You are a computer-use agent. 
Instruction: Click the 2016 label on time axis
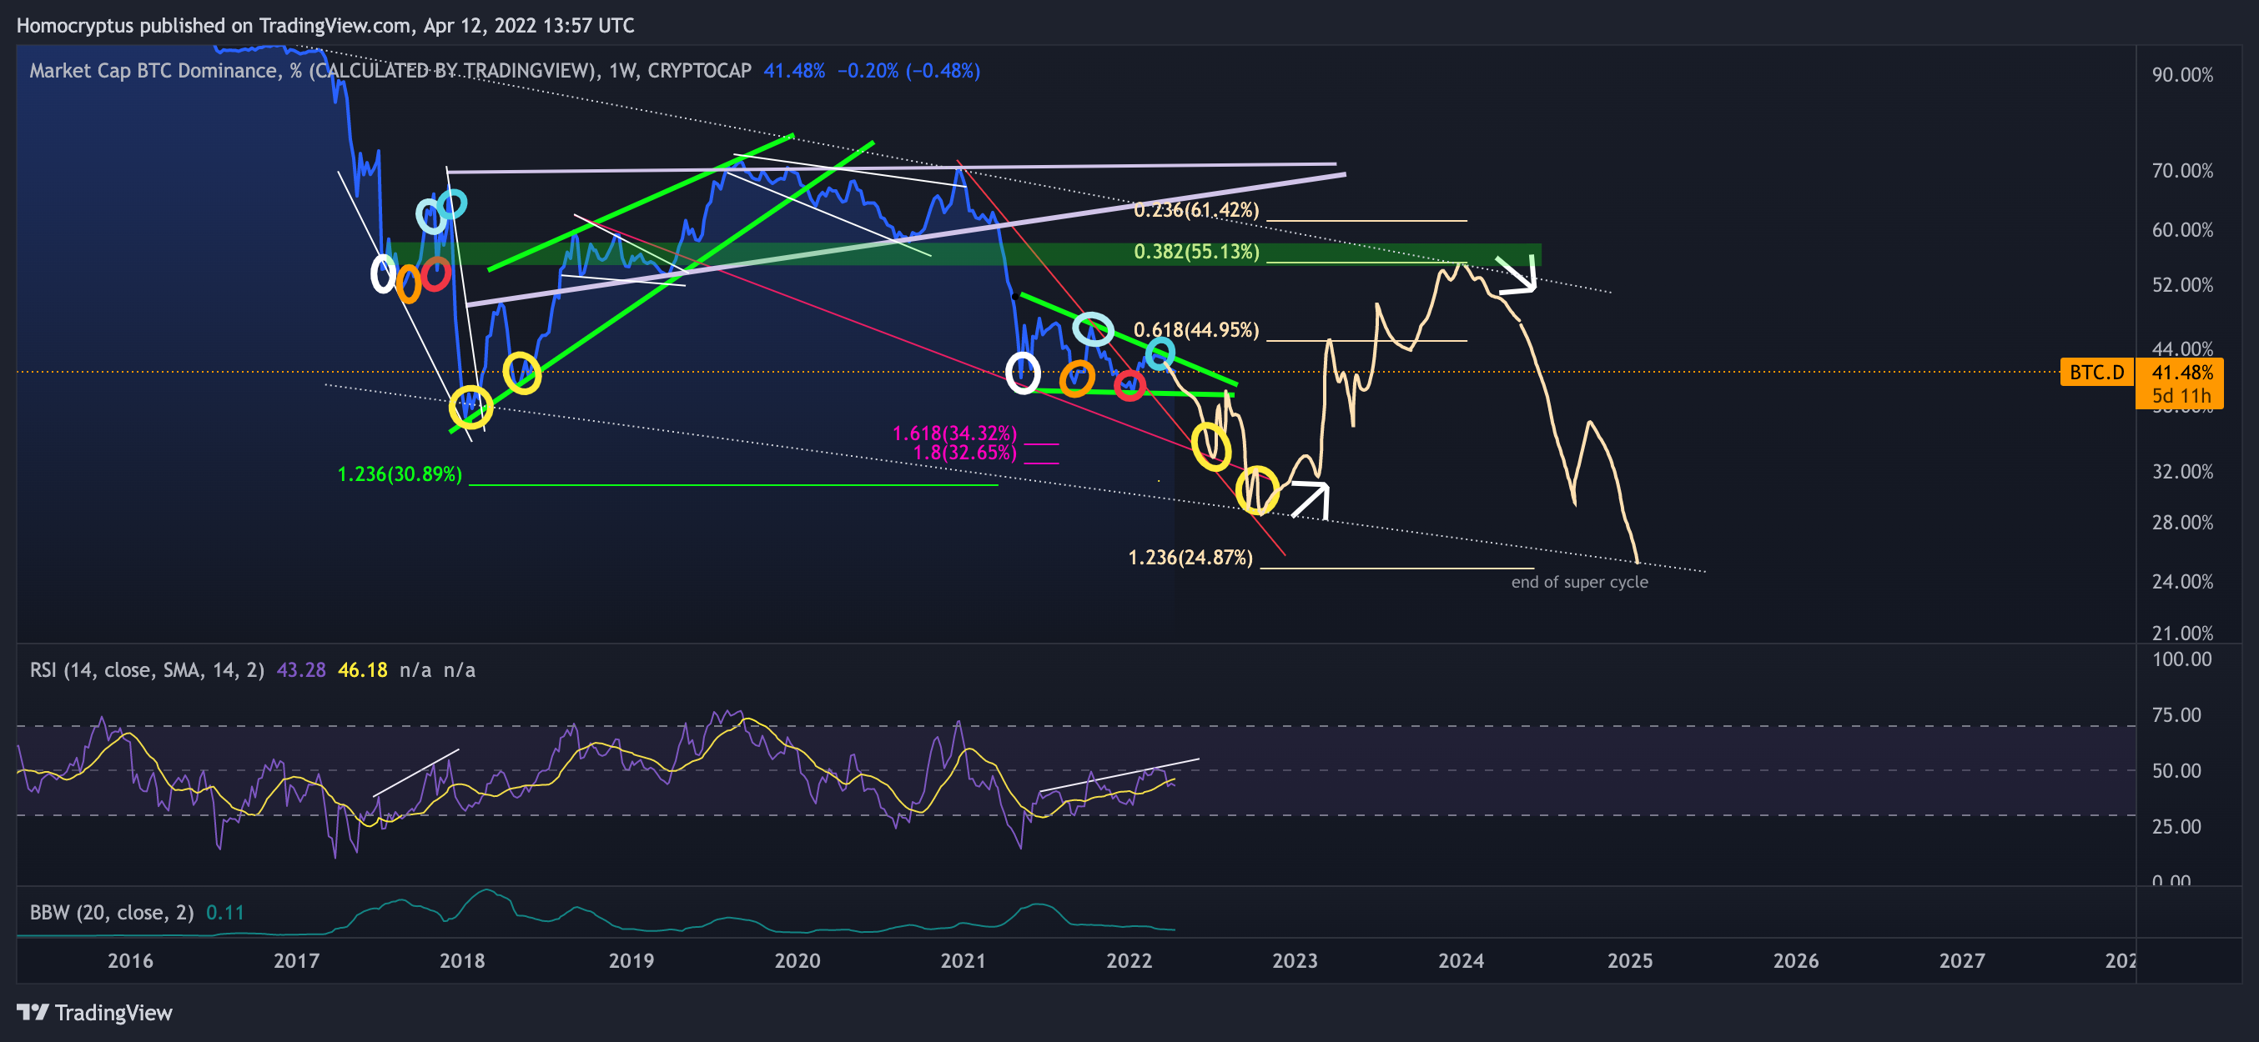click(x=130, y=960)
